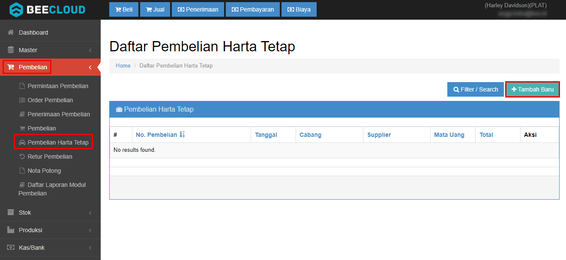The image size is (566, 260).
Task: Expand the Master menu chevron
Action: 90,50
